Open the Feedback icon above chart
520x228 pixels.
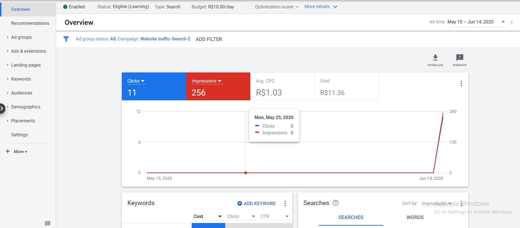tap(460, 58)
